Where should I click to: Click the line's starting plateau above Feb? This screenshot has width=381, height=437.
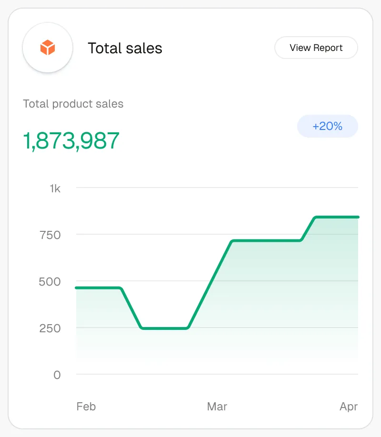pos(99,288)
